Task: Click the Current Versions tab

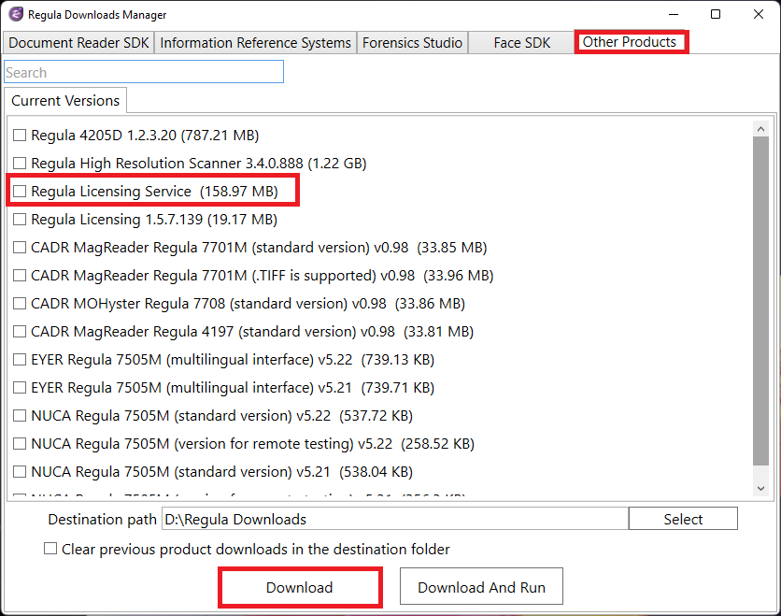Action: [x=65, y=101]
